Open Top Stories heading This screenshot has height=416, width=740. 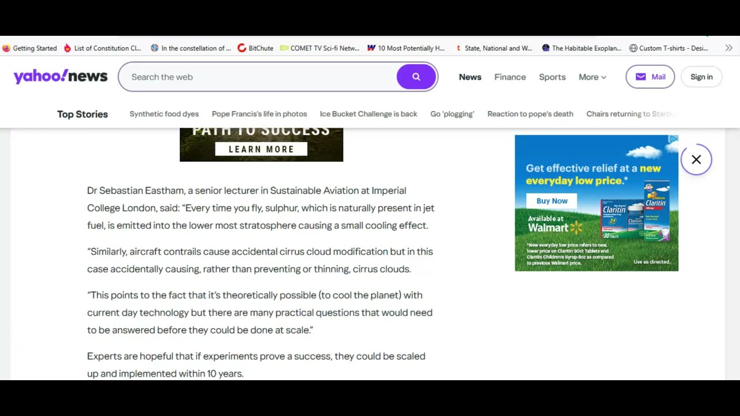pyautogui.click(x=83, y=114)
